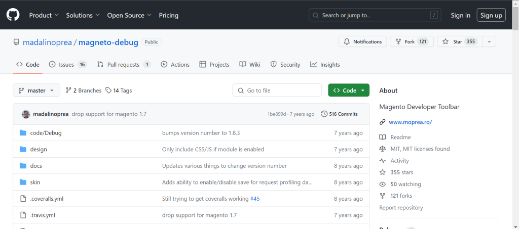Image resolution: width=519 pixels, height=229 pixels.
Task: Switch to the Code tab
Action: click(x=28, y=65)
